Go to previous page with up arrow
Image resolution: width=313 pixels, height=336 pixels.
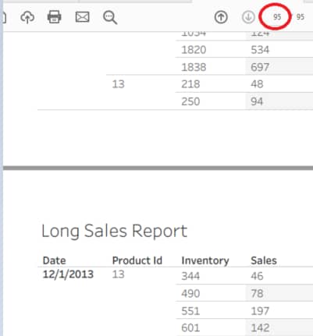pos(221,17)
